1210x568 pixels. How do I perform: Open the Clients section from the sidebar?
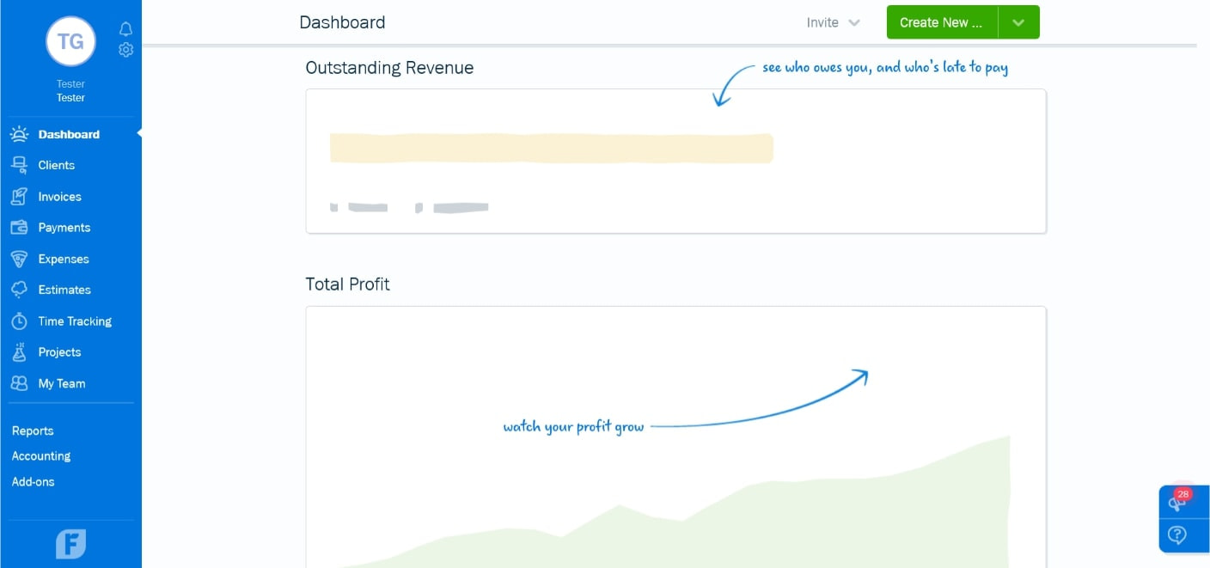pos(56,165)
